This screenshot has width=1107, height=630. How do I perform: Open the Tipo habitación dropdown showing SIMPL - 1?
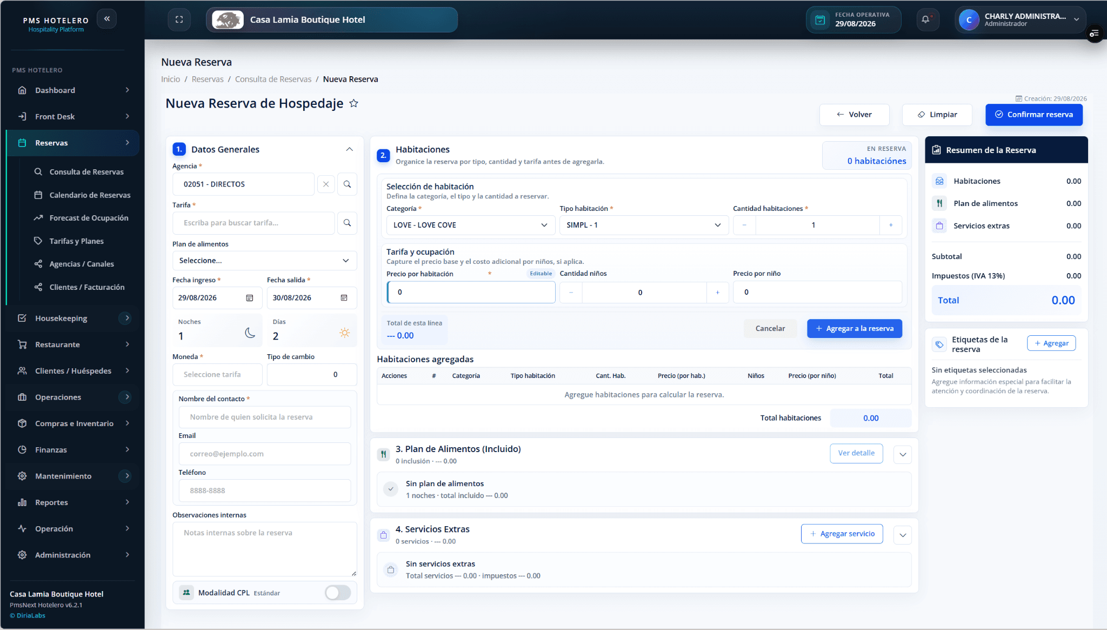coord(644,225)
